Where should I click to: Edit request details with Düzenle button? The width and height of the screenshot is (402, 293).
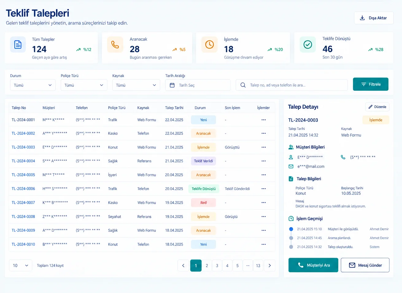click(x=377, y=107)
